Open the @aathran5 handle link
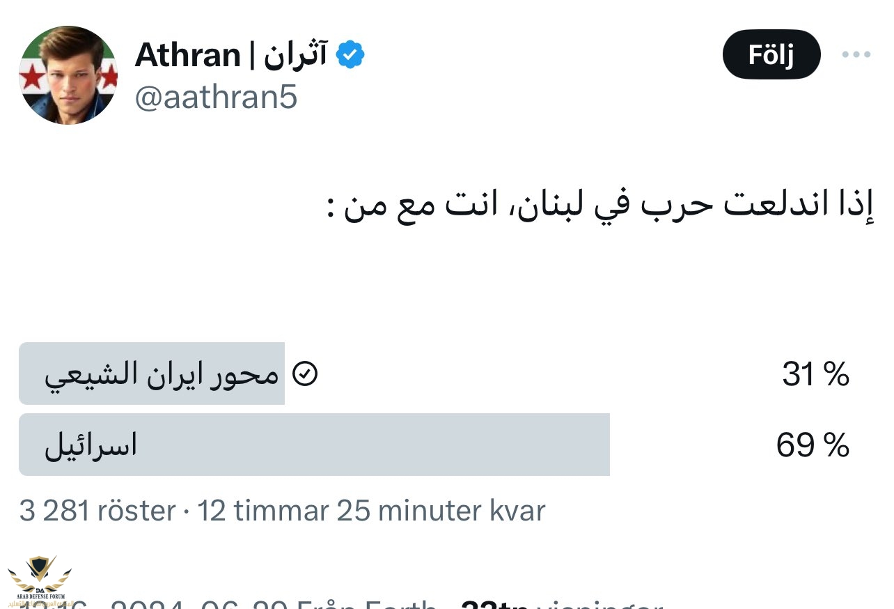Image resolution: width=894 pixels, height=609 pixels. click(216, 98)
